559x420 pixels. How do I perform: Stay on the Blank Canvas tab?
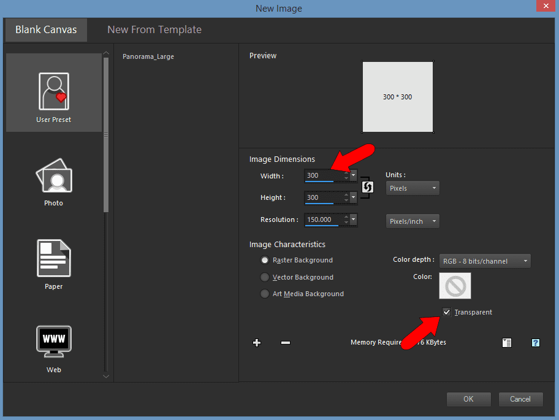click(45, 29)
